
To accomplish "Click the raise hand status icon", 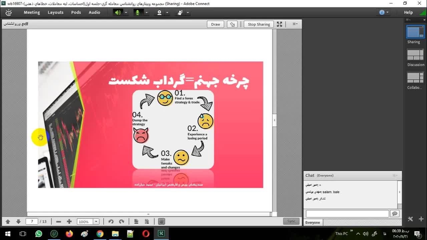I will (180, 12).
